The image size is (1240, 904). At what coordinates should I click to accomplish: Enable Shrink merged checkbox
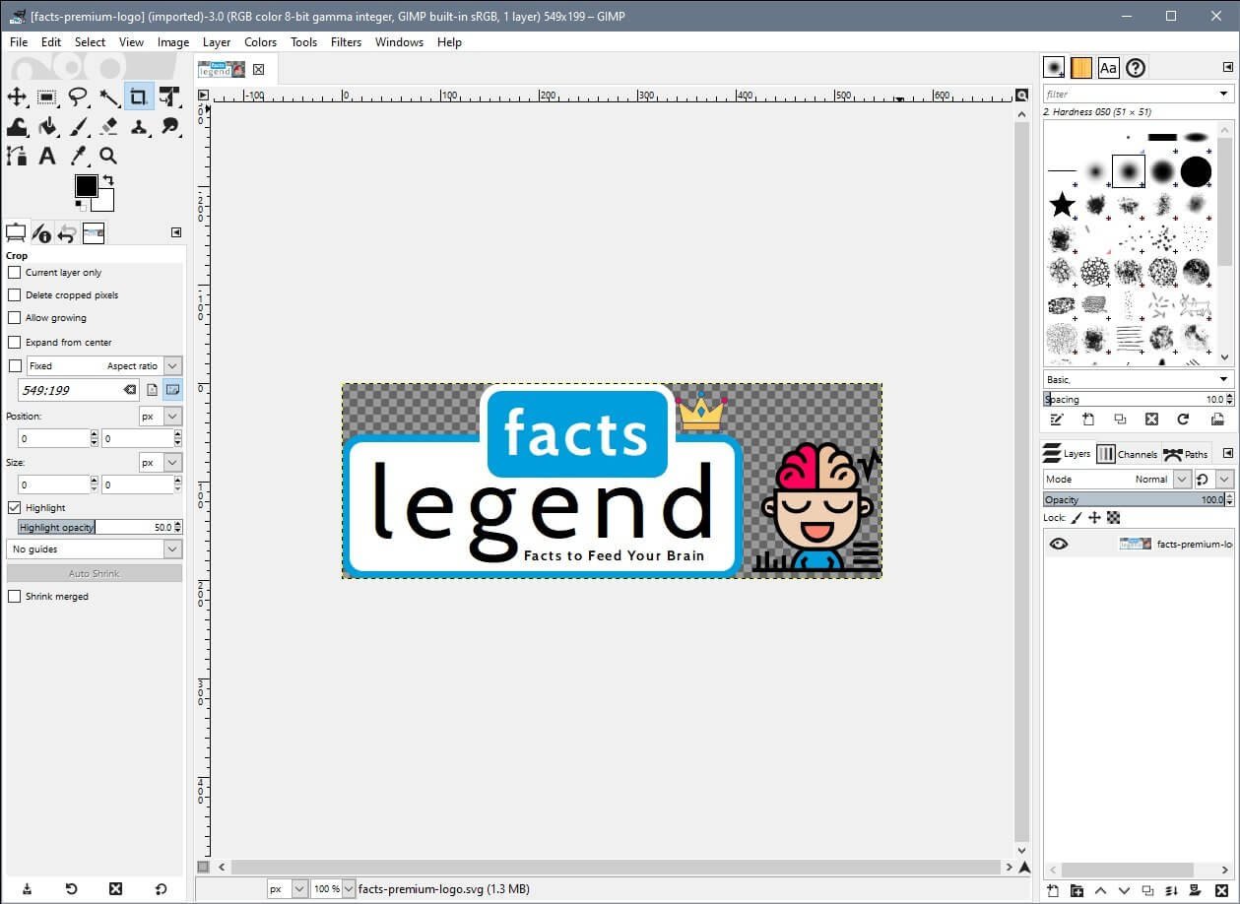14,597
